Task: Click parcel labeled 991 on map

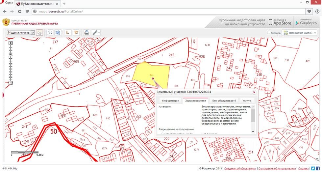Action: (128, 76)
